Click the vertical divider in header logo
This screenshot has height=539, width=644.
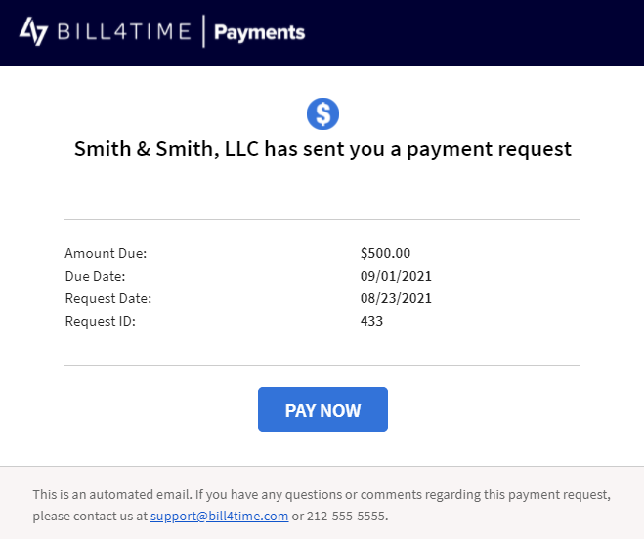[x=203, y=31]
